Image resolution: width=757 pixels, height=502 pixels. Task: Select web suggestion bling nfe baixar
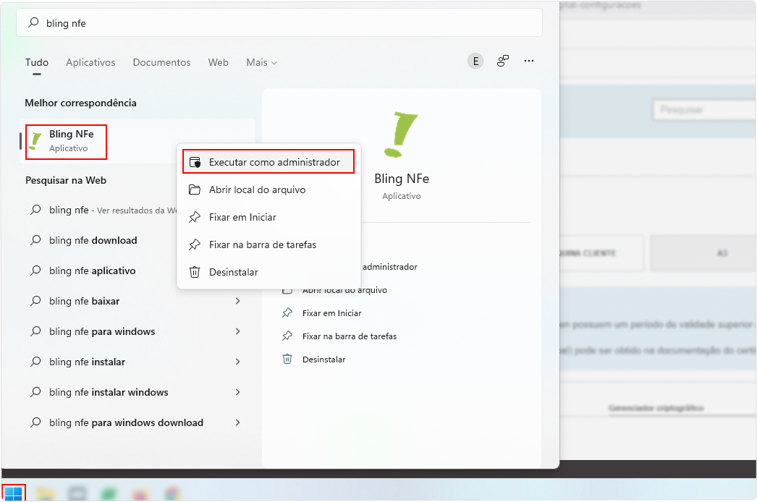tap(137, 301)
